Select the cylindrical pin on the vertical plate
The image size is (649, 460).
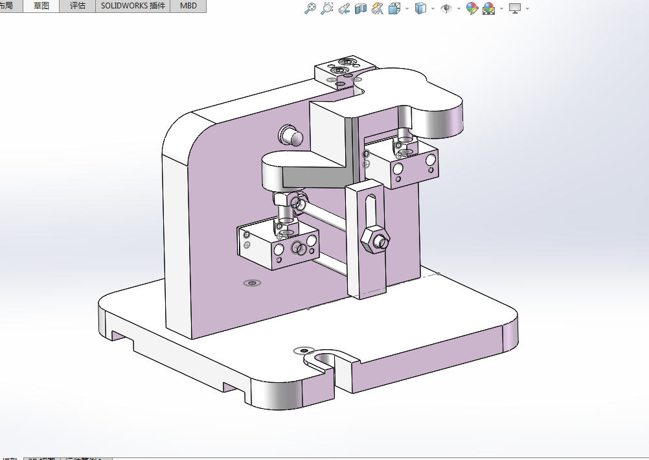291,135
